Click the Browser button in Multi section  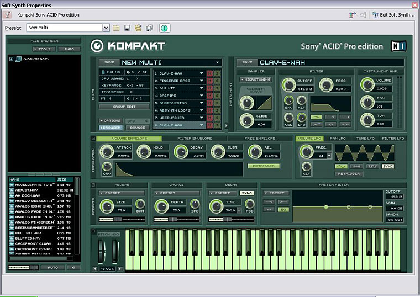coord(111,128)
